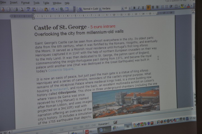Click the Copy icon
The image size is (202, 134).
[x=41, y=9]
